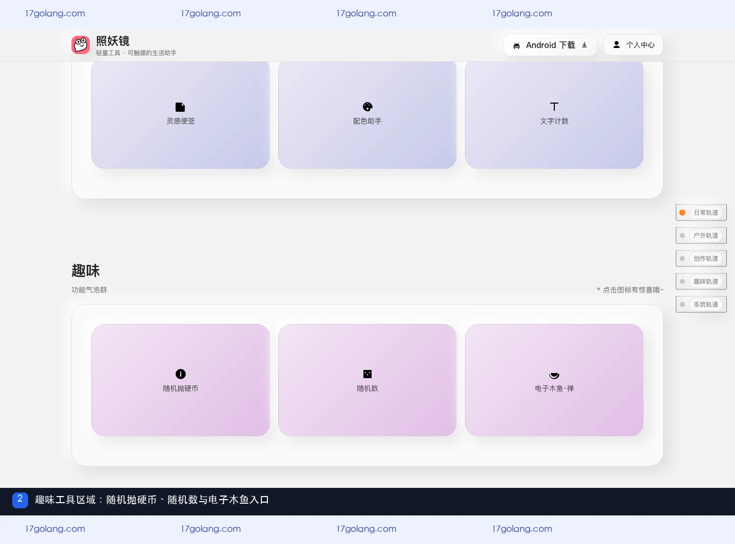
Task: Open 个人中心 user center
Action: tap(633, 45)
